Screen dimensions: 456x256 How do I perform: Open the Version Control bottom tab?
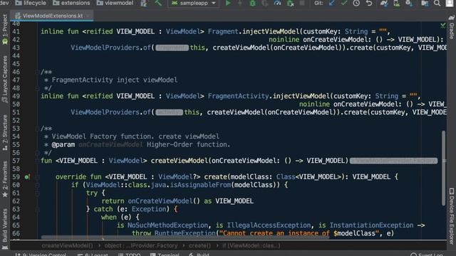click(41, 255)
